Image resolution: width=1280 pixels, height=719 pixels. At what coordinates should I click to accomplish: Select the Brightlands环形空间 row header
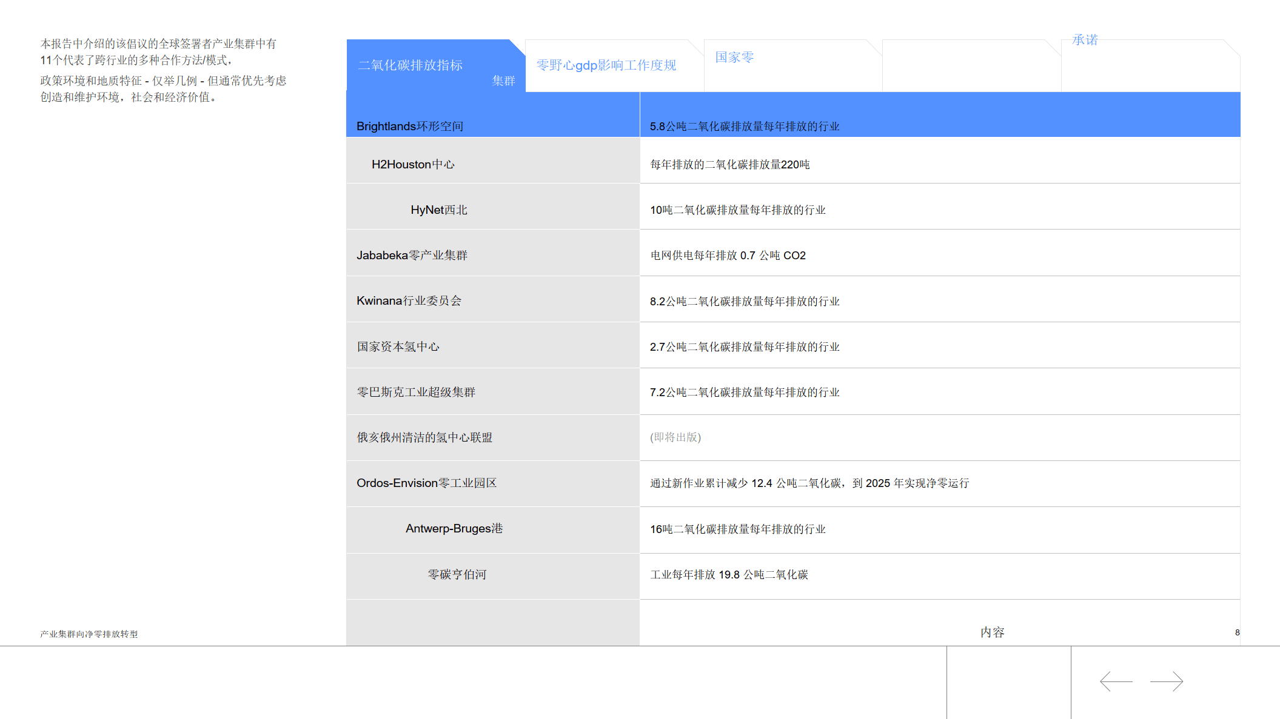493,114
